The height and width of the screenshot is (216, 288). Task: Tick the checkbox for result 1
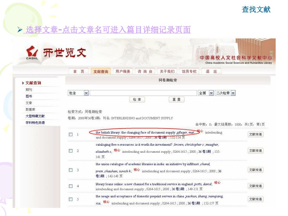[x=71, y=134]
